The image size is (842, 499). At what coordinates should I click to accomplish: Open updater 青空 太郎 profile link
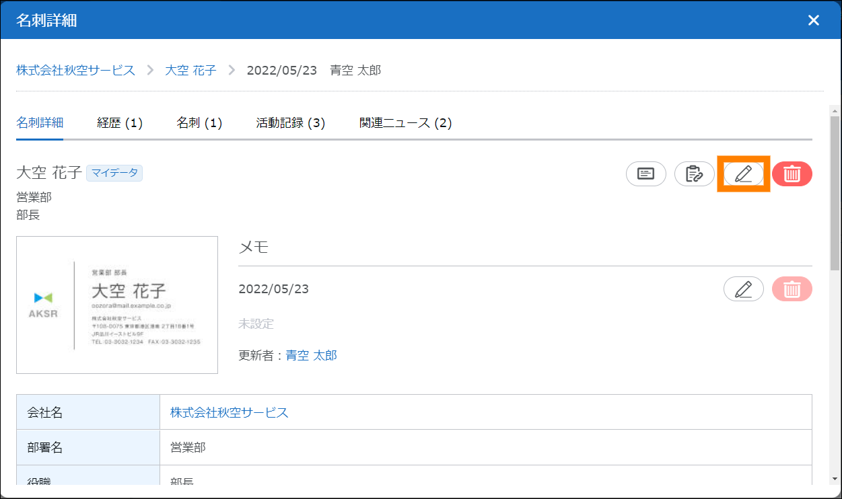tap(311, 355)
